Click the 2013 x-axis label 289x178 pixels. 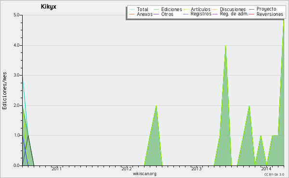coord(197,168)
